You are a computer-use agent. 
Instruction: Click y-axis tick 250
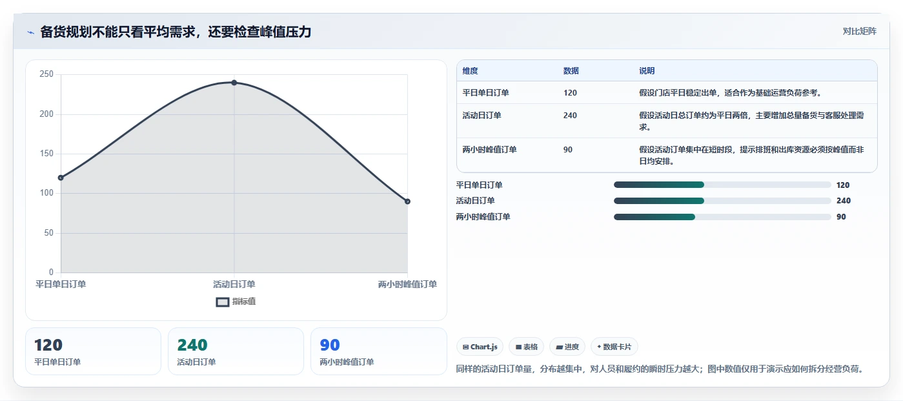(46, 74)
